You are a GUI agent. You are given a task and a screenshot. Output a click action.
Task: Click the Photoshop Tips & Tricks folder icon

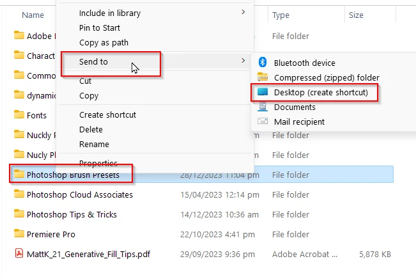click(19, 214)
